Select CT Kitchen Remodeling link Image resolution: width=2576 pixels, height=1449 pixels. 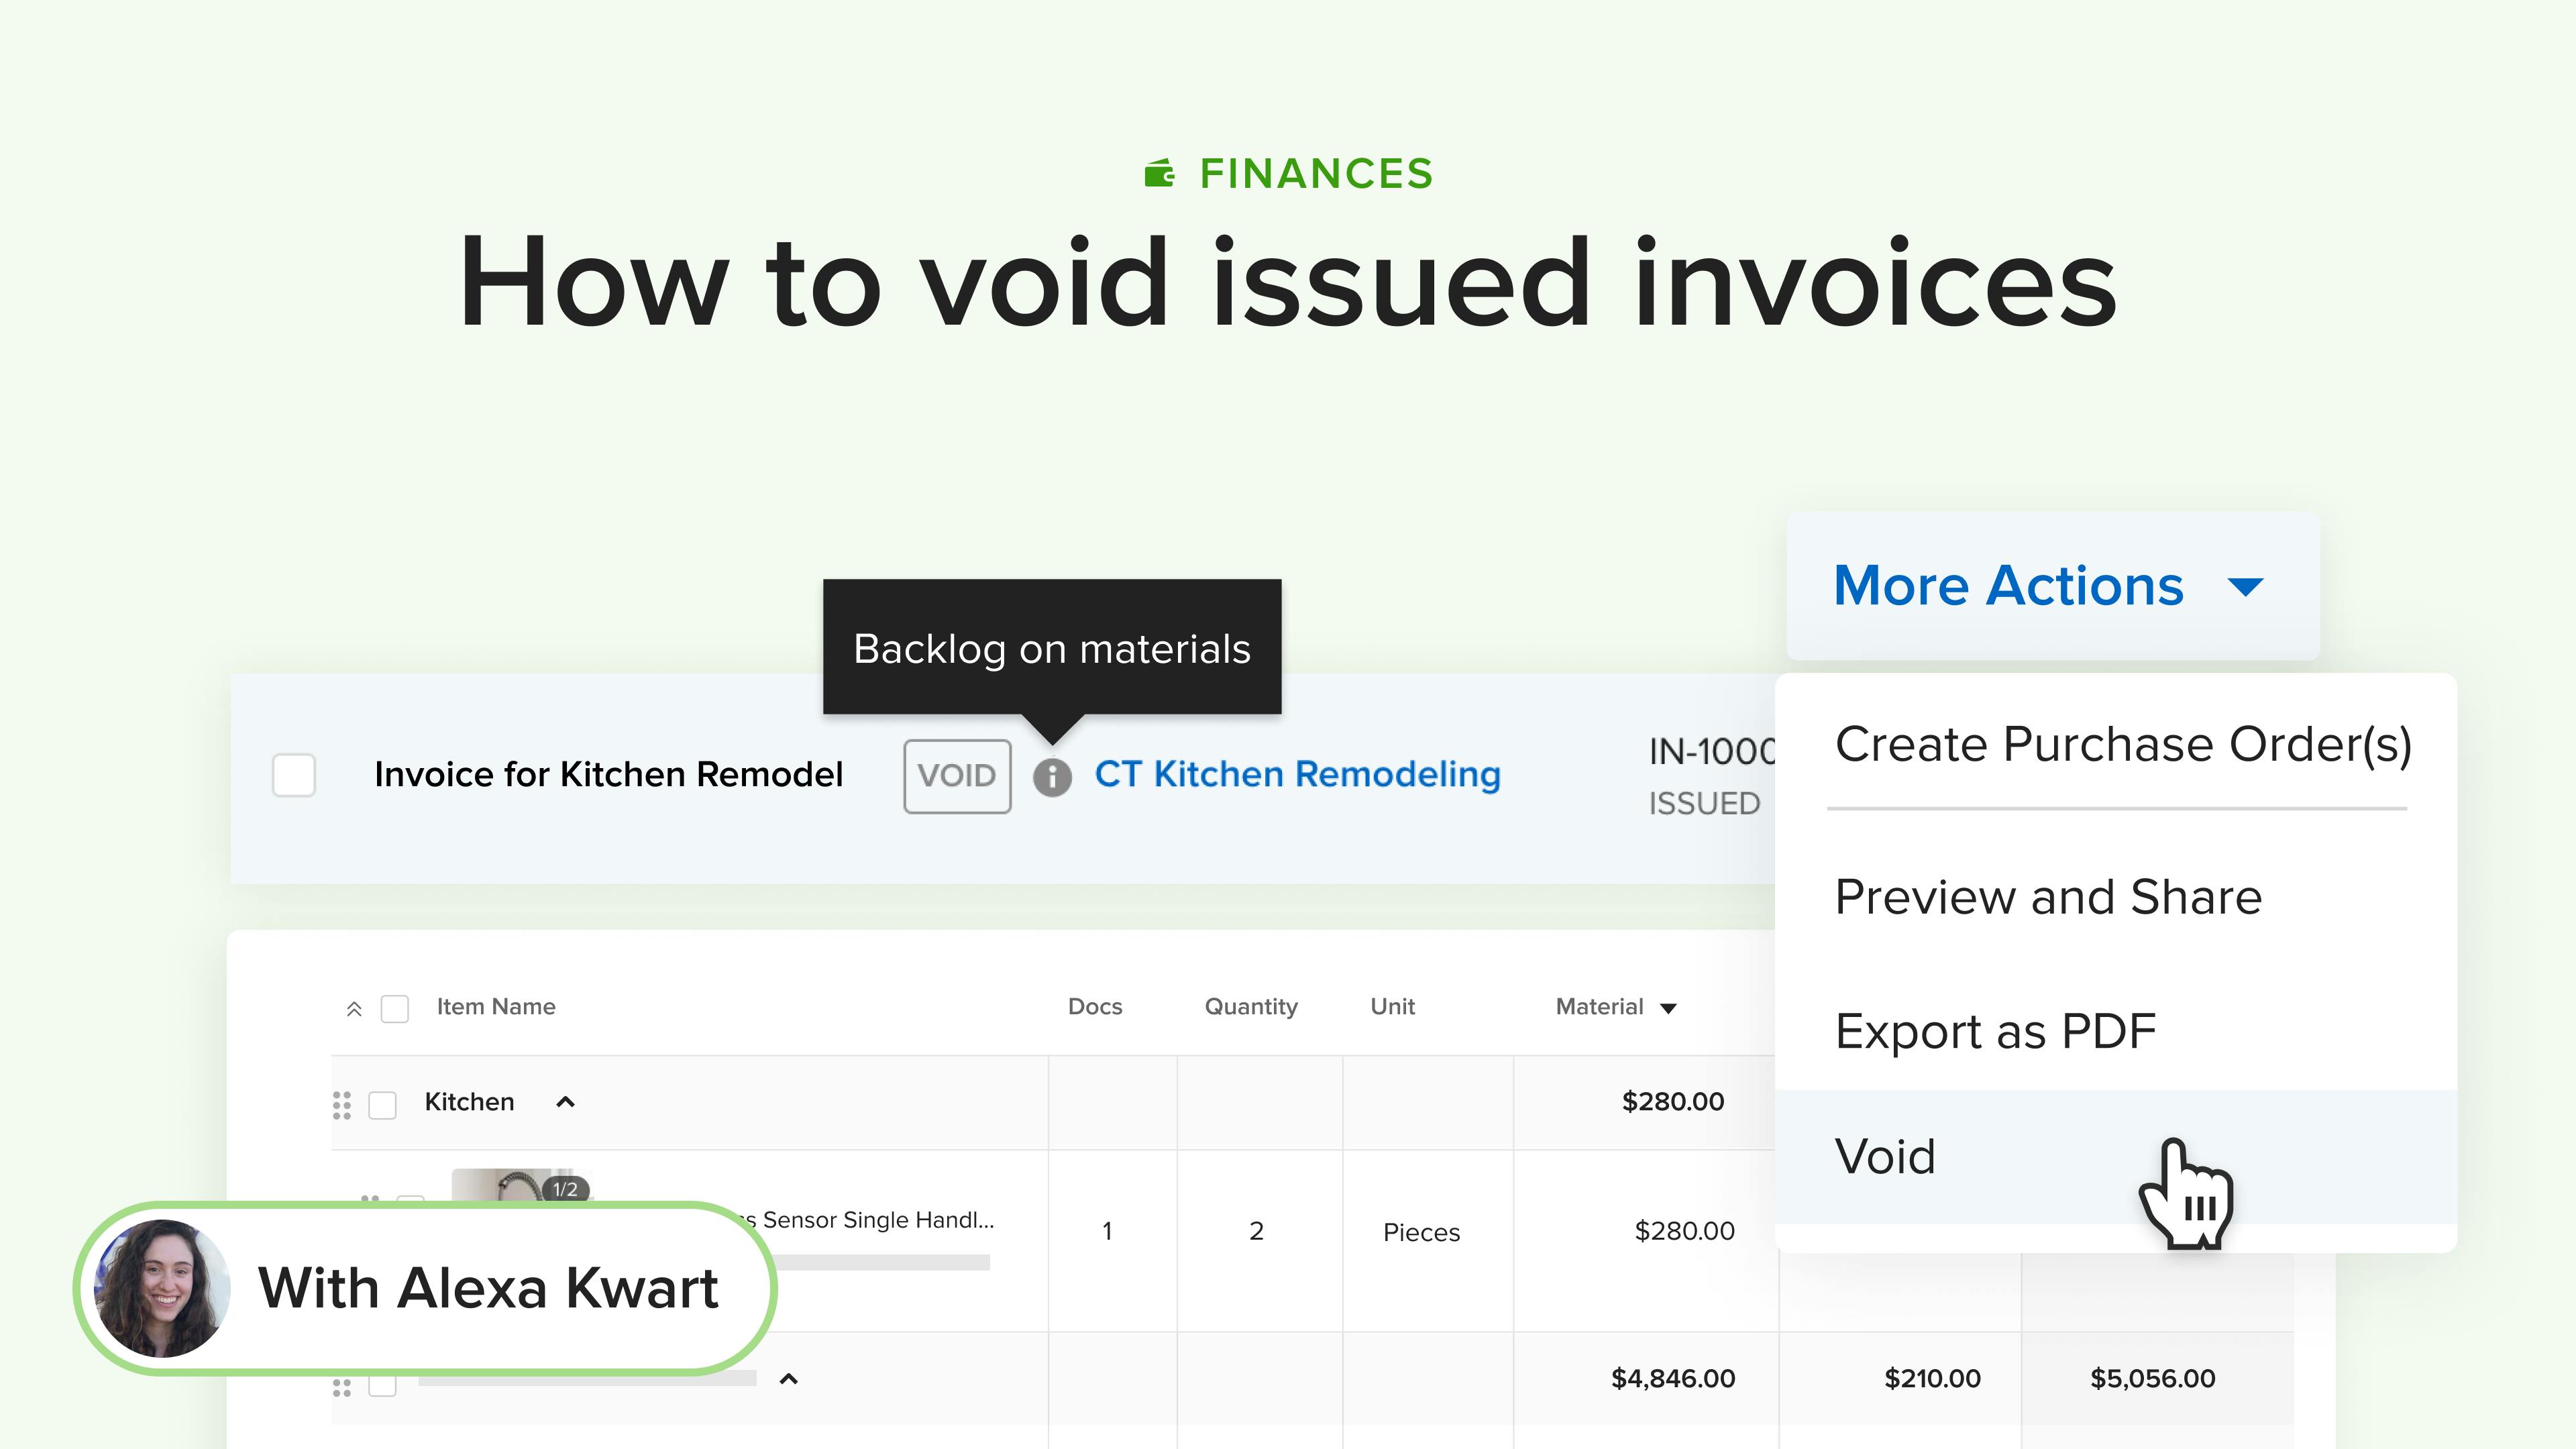1297,773
